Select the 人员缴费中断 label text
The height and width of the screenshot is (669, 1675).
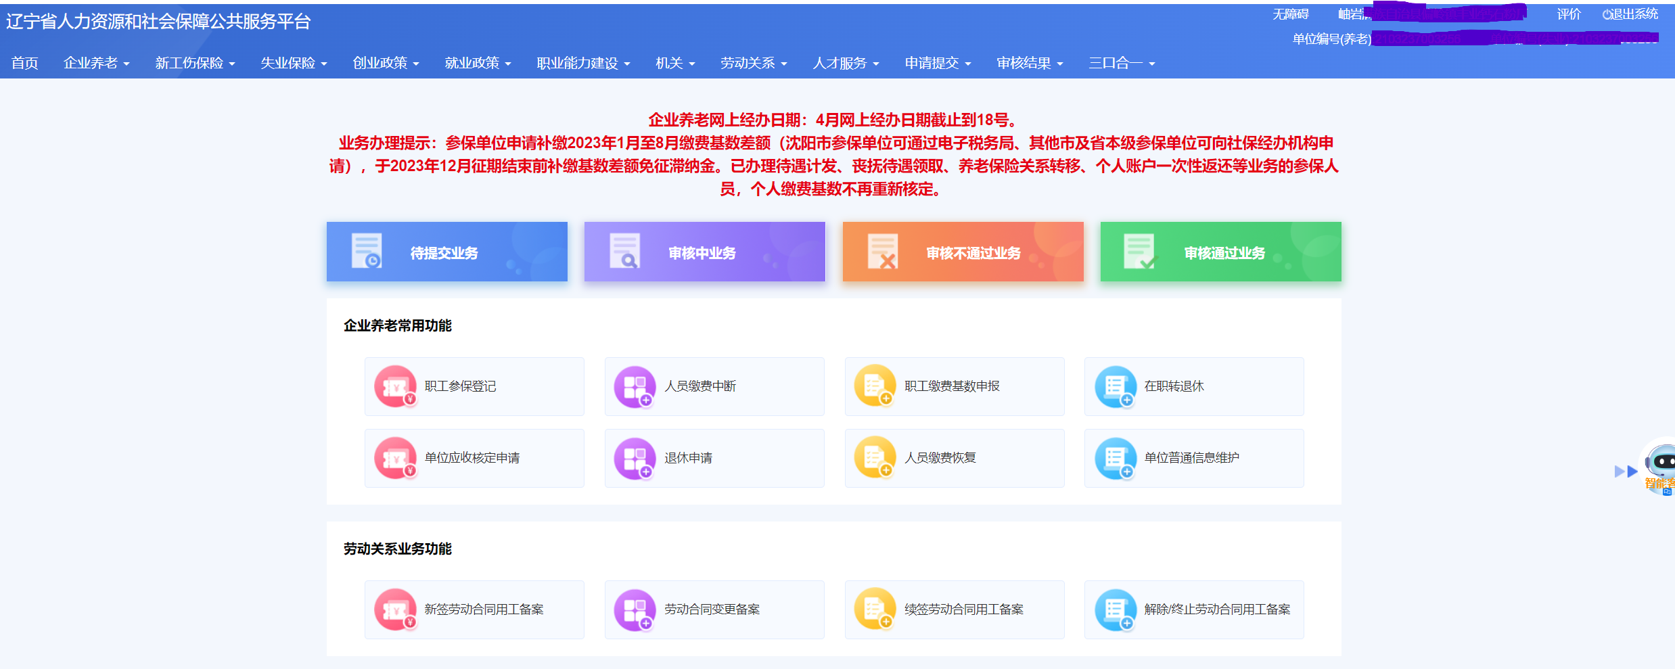700,386
